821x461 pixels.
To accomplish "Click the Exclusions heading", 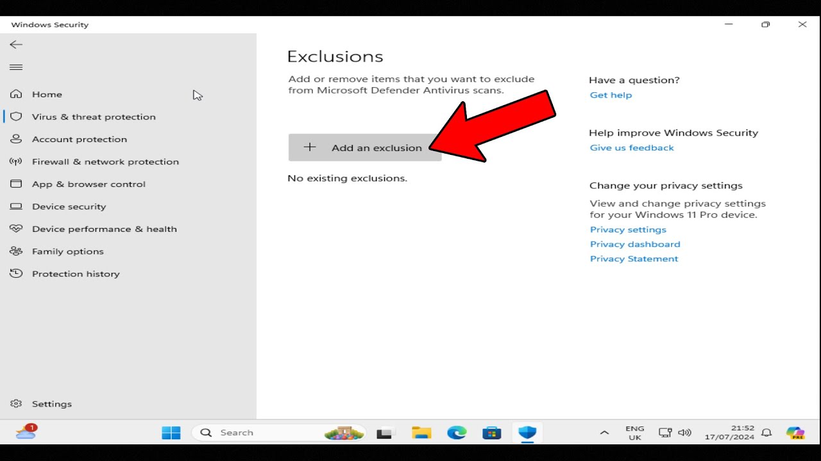I will [335, 56].
